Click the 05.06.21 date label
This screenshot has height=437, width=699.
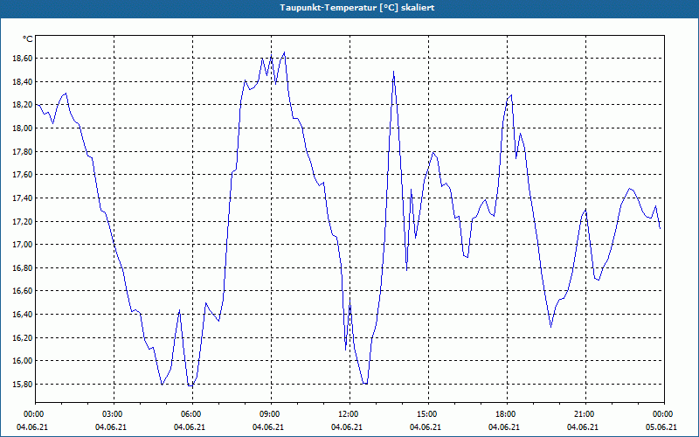pos(661,427)
